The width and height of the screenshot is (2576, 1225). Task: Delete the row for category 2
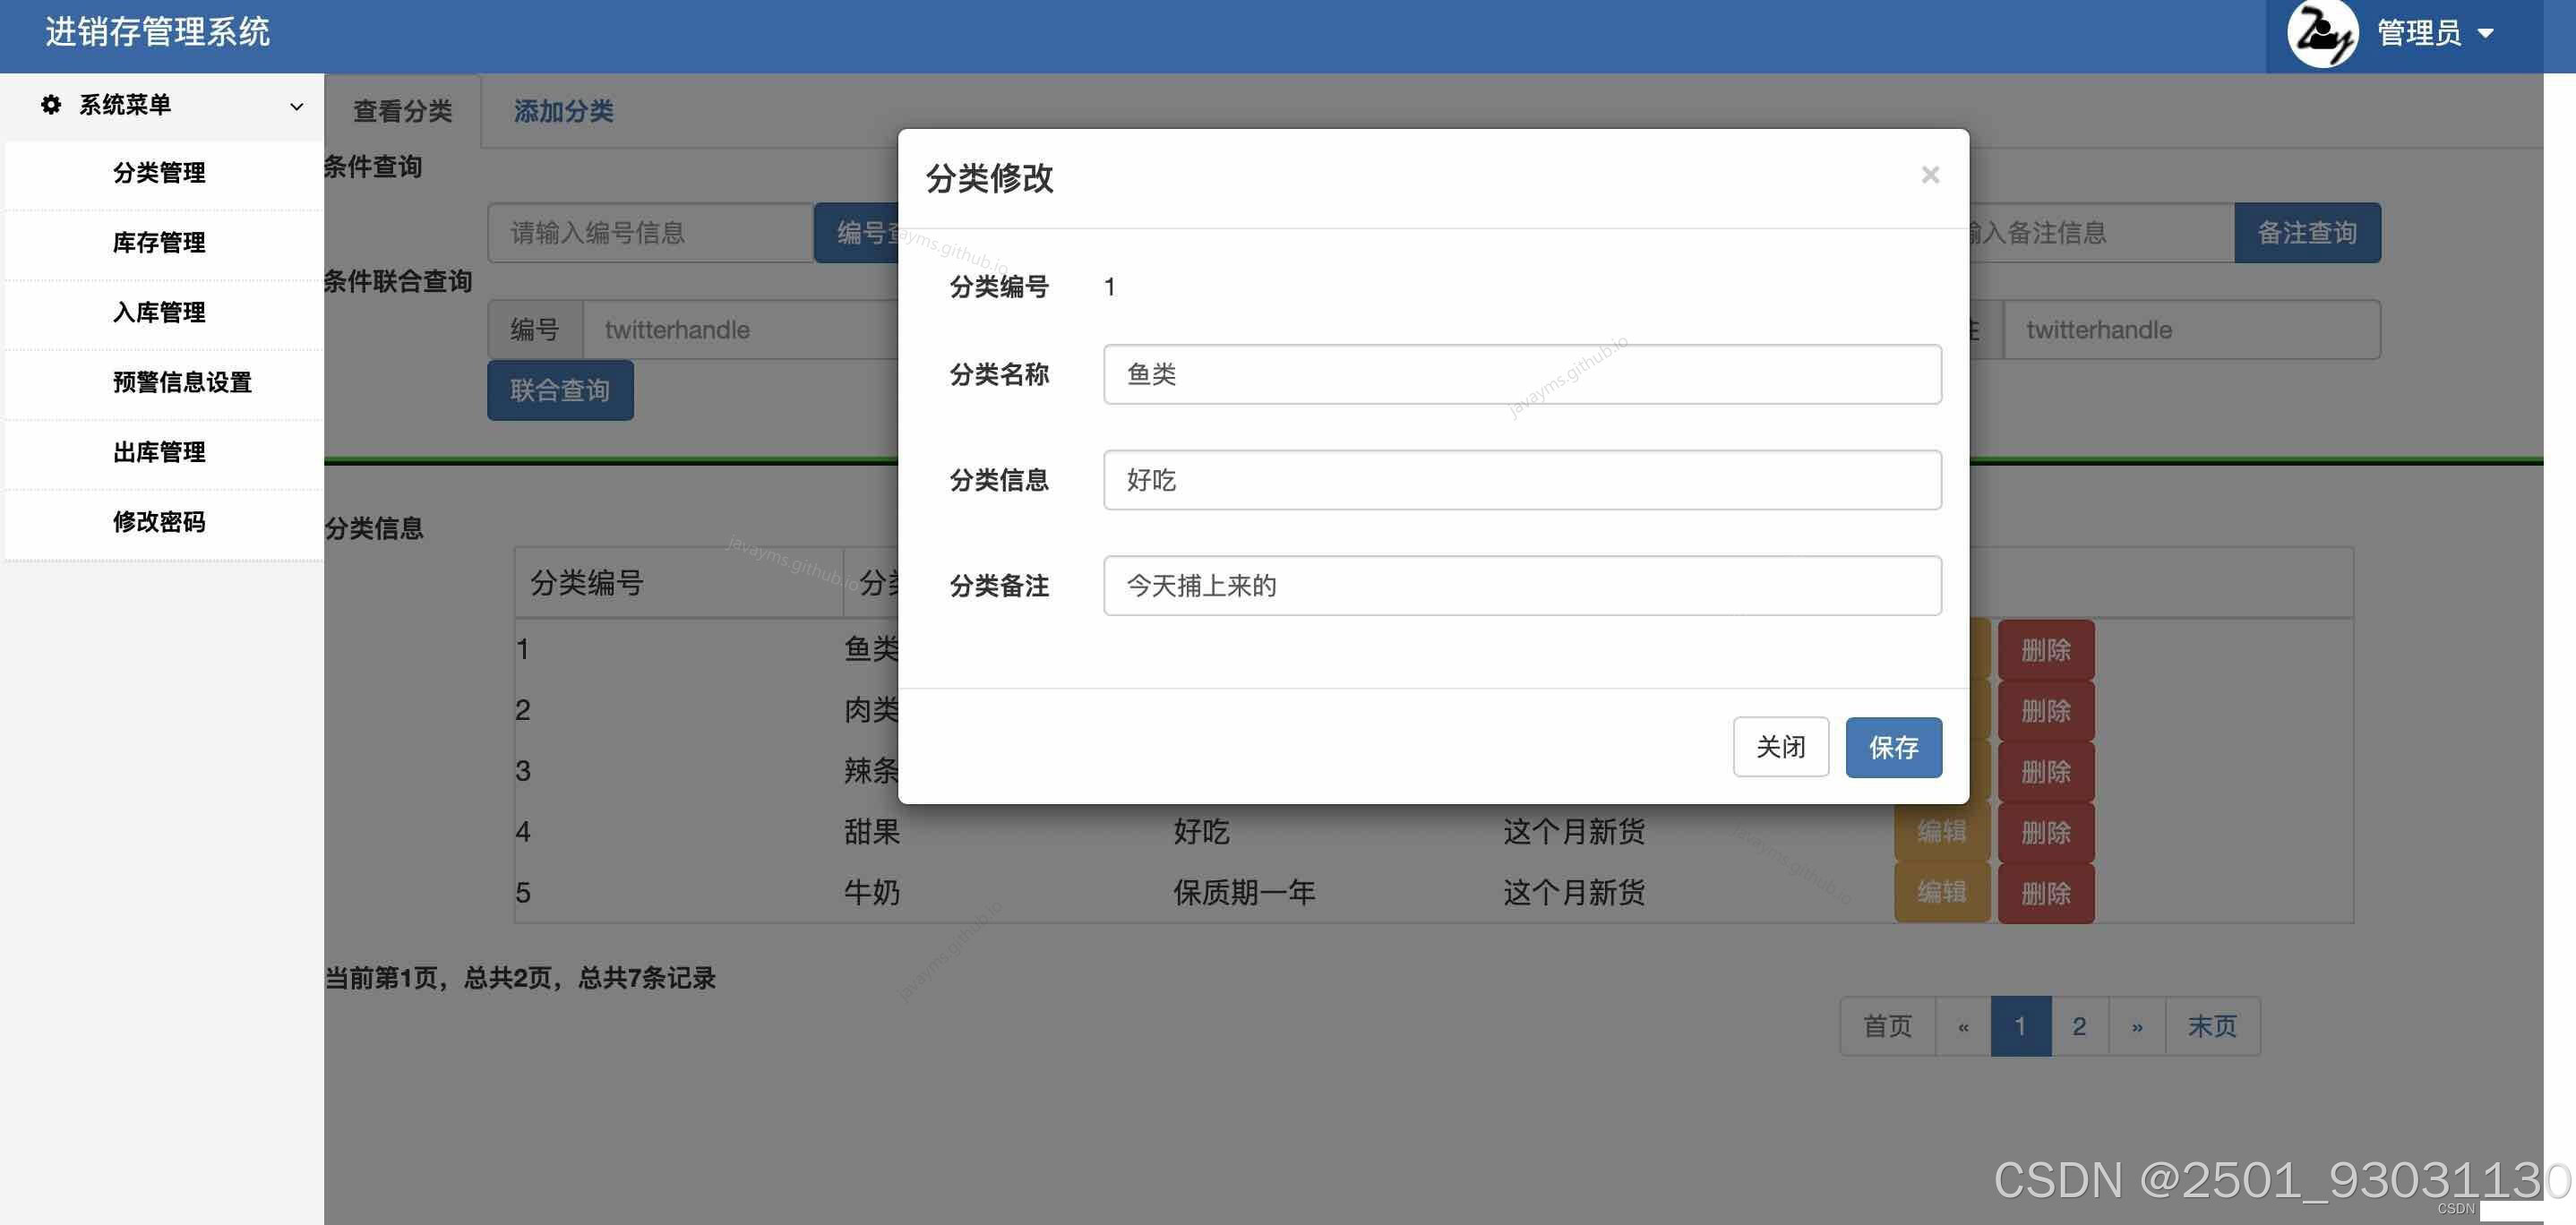pos(2045,711)
